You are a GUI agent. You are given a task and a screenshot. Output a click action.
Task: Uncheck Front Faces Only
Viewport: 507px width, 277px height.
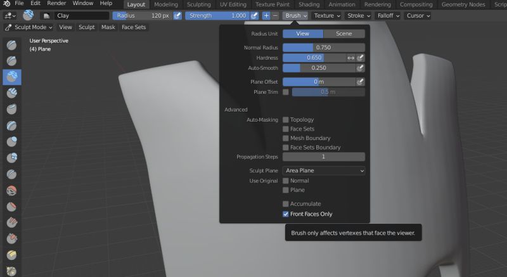[286, 214]
